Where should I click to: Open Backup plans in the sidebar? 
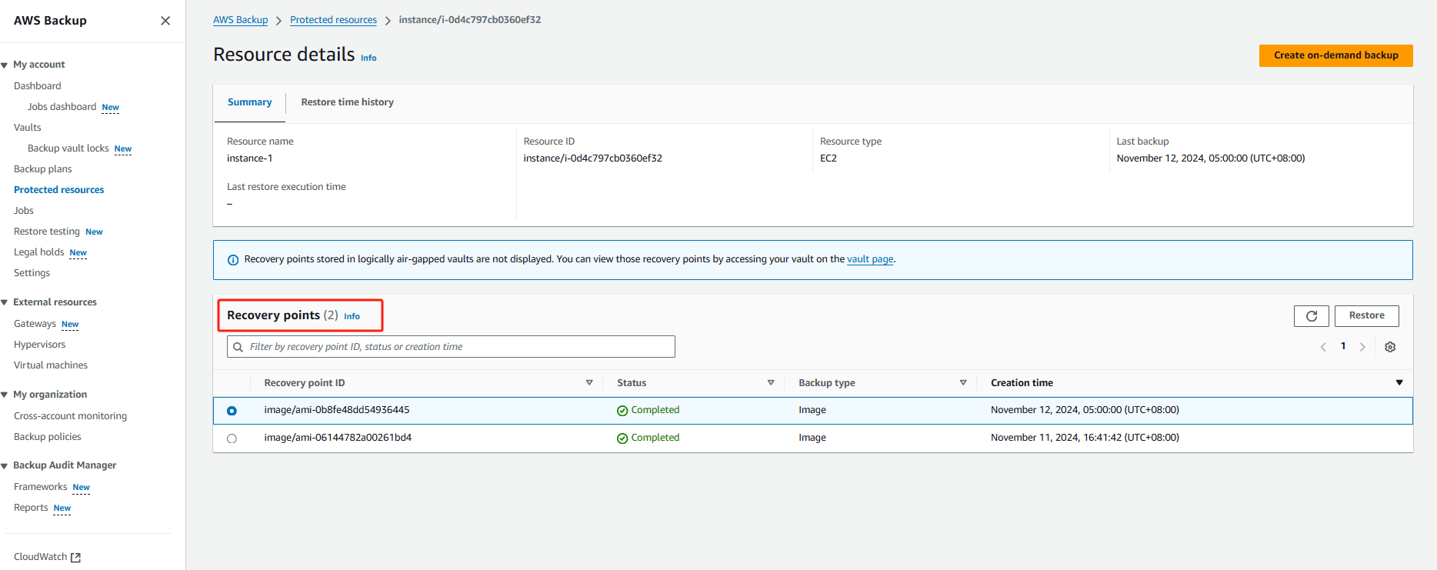click(x=42, y=169)
